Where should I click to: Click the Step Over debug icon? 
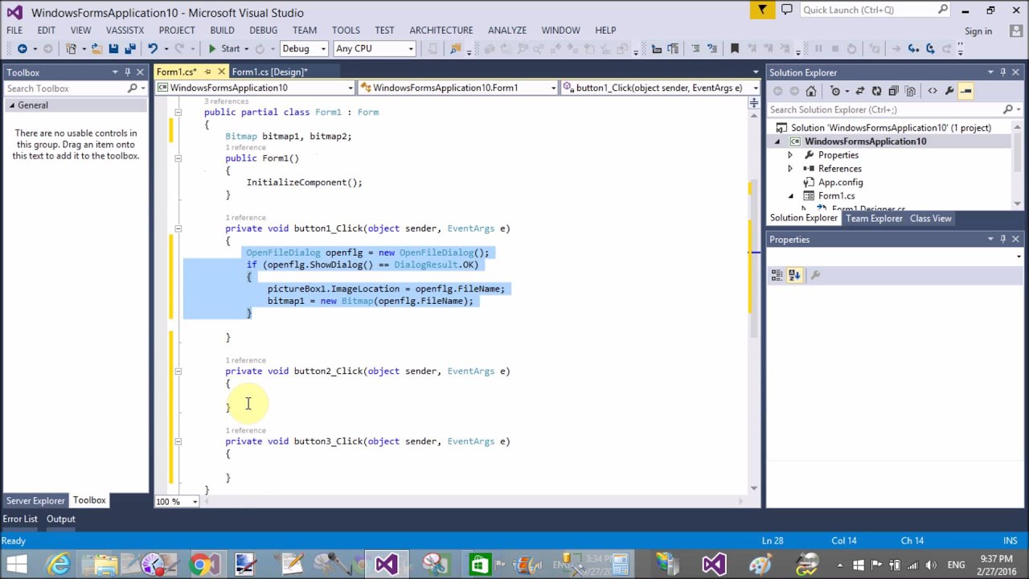click(930, 48)
